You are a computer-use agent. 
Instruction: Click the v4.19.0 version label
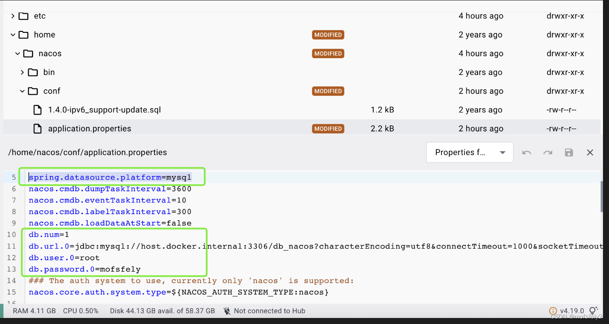click(572, 311)
